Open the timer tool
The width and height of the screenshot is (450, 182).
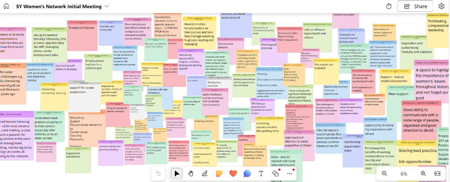point(389,7)
